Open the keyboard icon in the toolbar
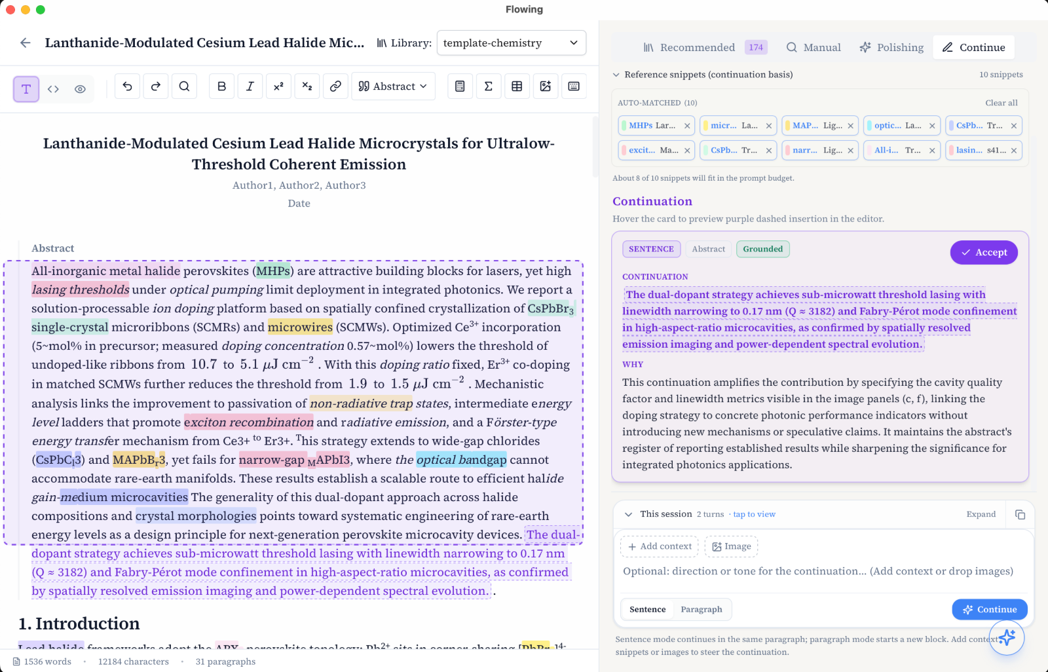The width and height of the screenshot is (1048, 672). coord(574,86)
